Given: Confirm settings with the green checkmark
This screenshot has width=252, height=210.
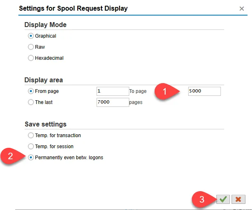Looking at the screenshot, I should (x=223, y=199).
